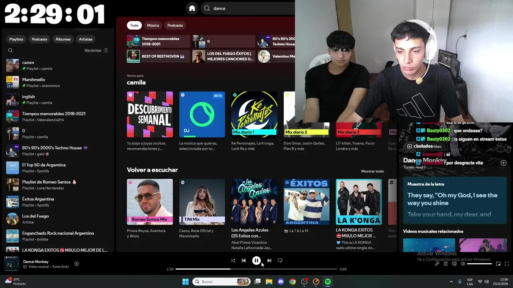The width and height of the screenshot is (513, 288).
Task: Open Los Angeles Azules album cover
Action: [x=254, y=202]
